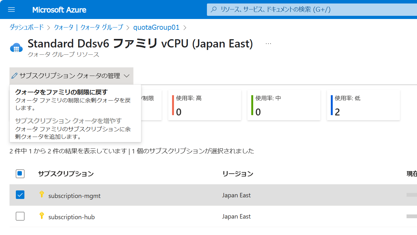Viewport: 417px width, 235px height.
Task: Click key icon beside subscription-hub
Action: (42, 216)
